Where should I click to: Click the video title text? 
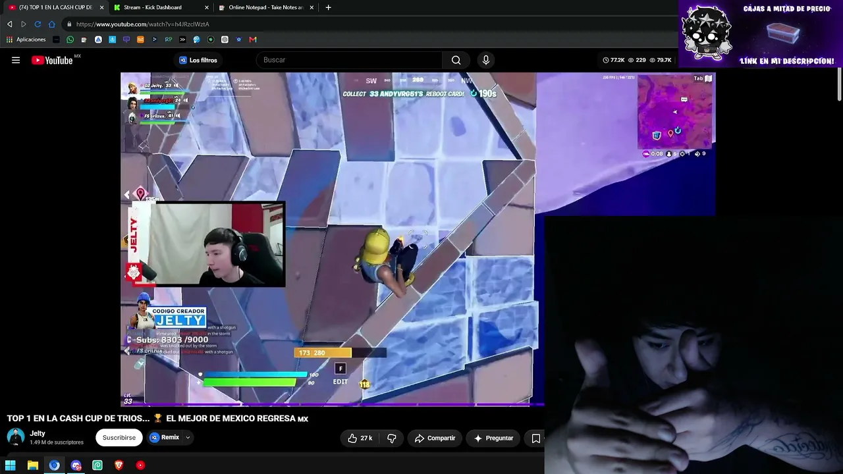click(157, 419)
